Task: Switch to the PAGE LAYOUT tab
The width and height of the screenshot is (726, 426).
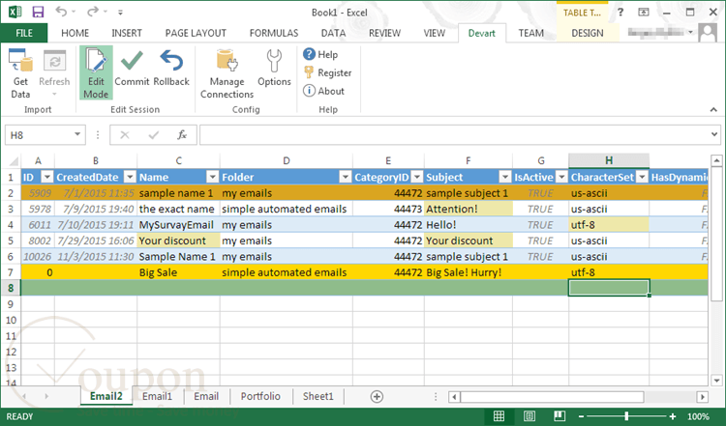Action: [196, 33]
